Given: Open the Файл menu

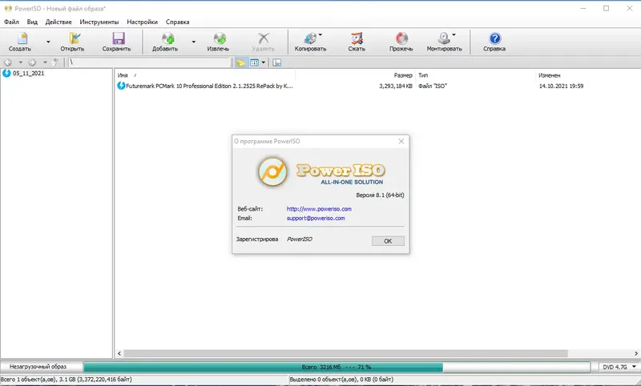Looking at the screenshot, I should (11, 22).
